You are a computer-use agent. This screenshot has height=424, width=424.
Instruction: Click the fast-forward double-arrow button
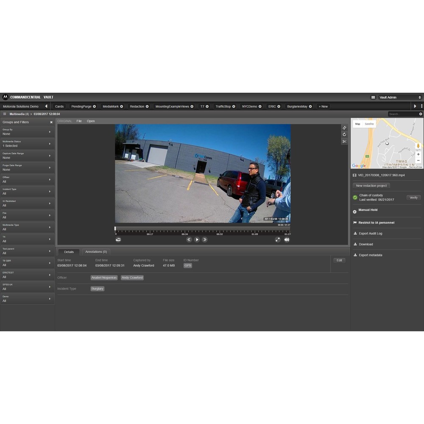pyautogui.click(x=205, y=240)
